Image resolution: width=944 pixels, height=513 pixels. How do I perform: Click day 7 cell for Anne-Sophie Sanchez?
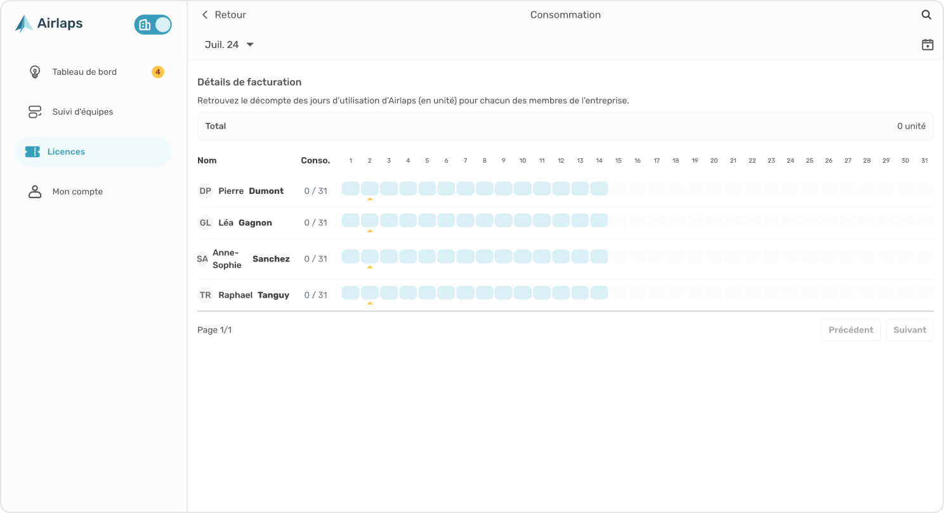(x=466, y=256)
